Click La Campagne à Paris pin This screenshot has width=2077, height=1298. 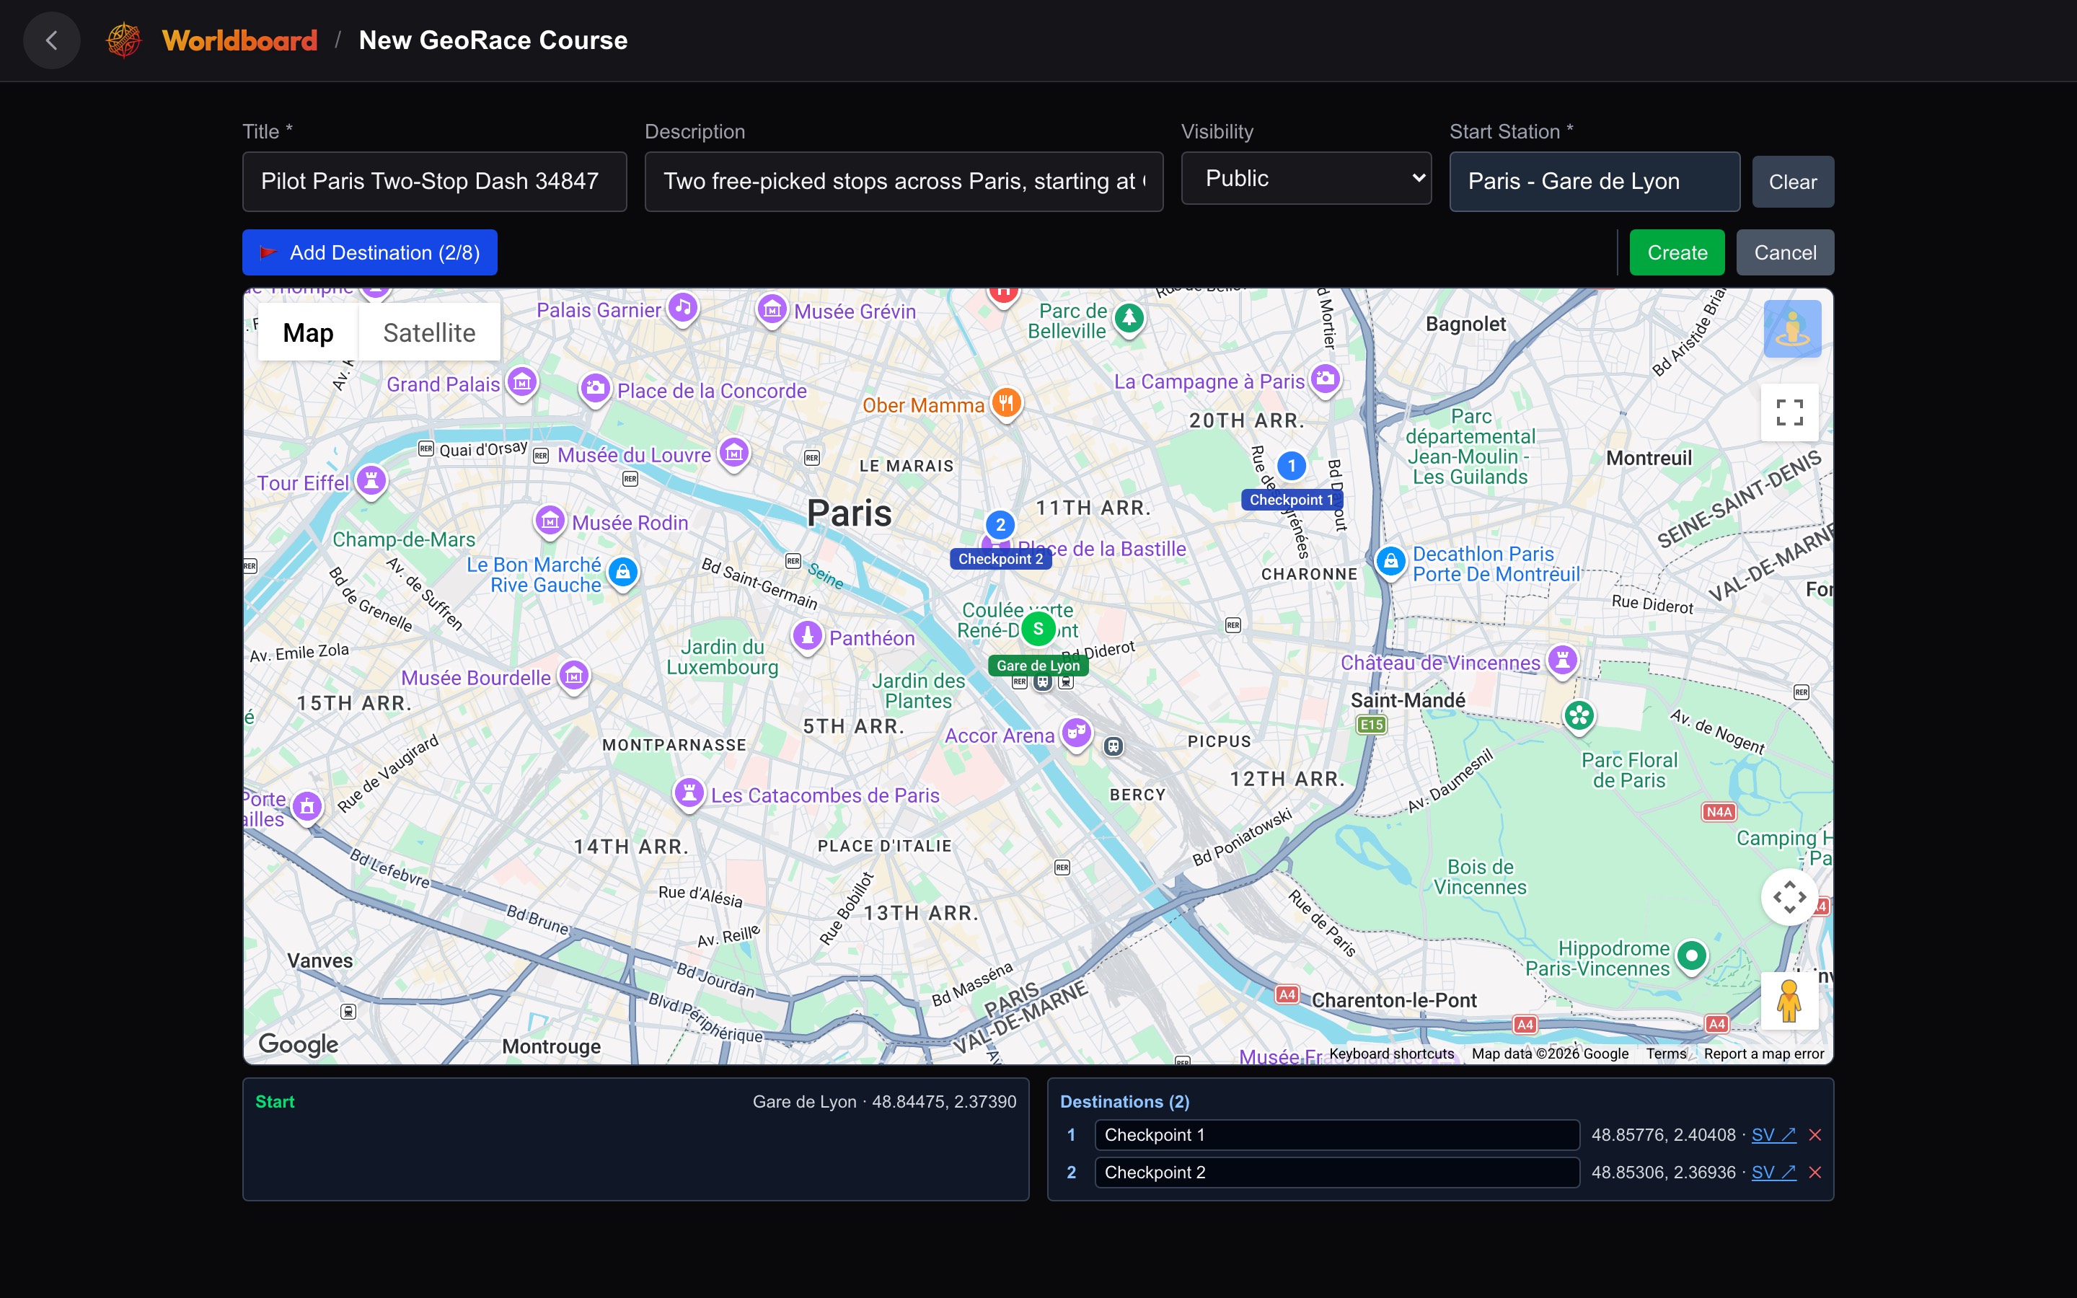click(1325, 379)
